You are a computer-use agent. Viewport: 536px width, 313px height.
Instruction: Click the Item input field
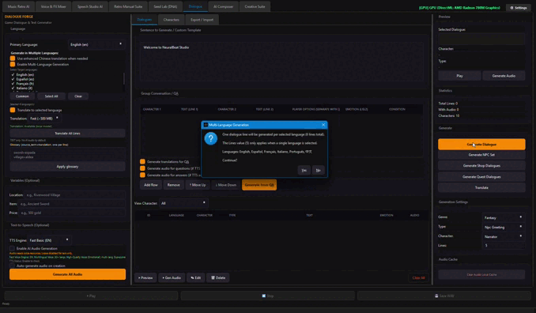pos(71,204)
